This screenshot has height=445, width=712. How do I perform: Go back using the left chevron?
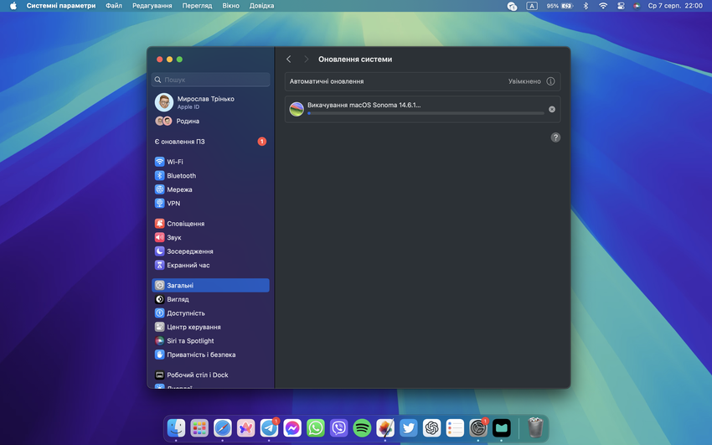[289, 60]
